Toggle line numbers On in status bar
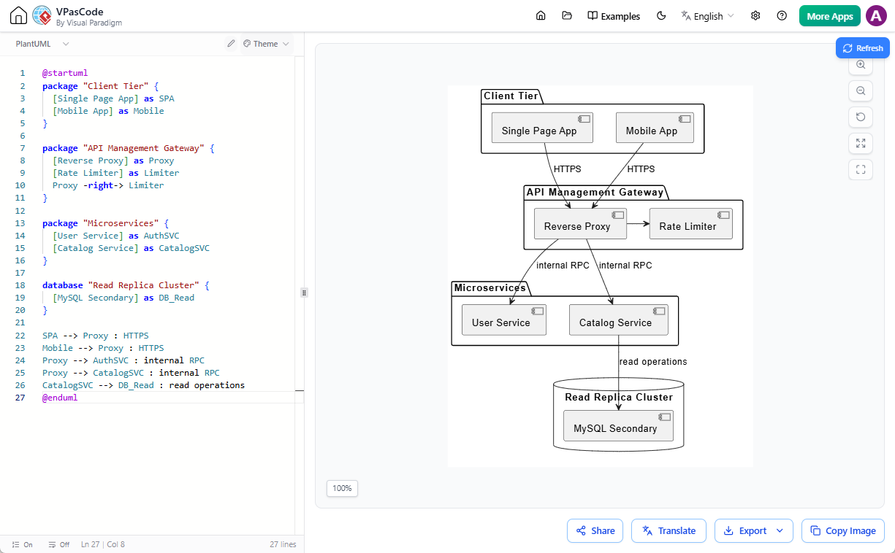 point(23,544)
